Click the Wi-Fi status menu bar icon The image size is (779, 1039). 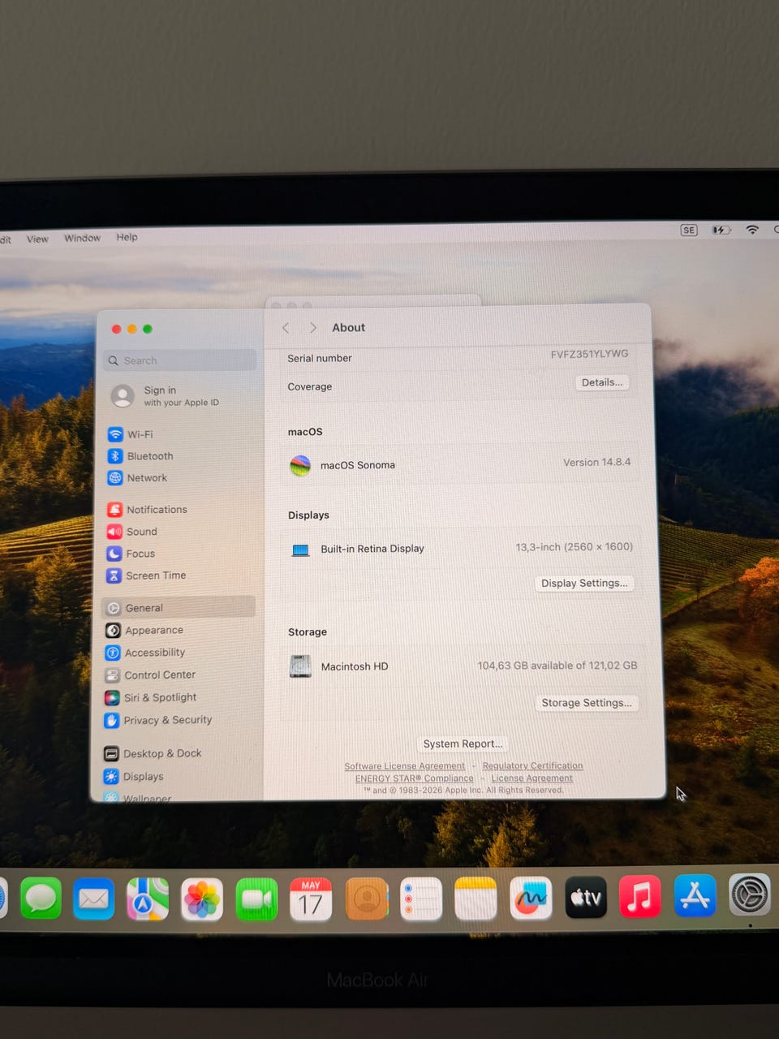[x=752, y=230]
